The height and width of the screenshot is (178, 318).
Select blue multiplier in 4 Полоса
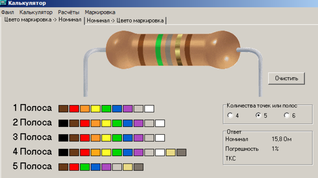click(x=128, y=152)
